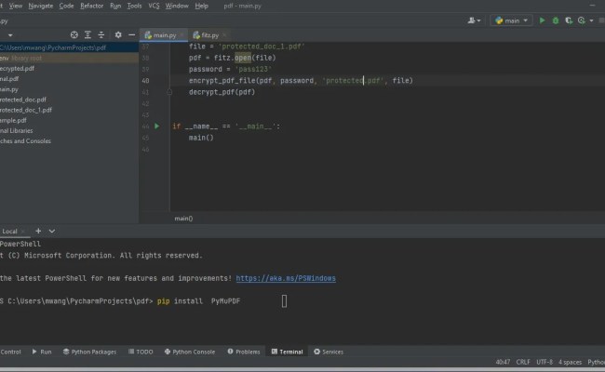Click the main() call on line 45
Screen dimensions: 605x372
(x=201, y=138)
